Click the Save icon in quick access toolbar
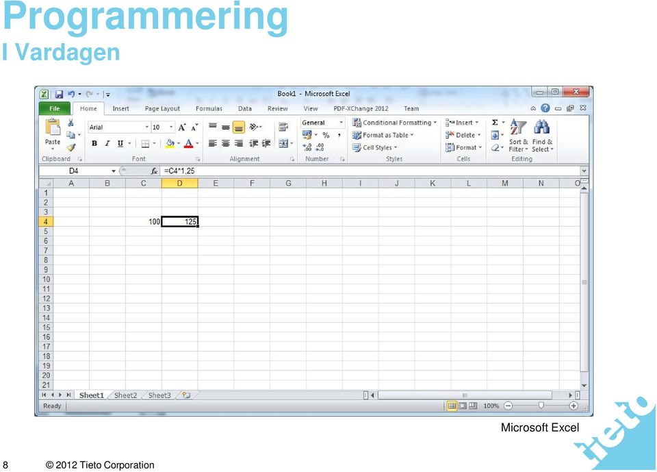This screenshot has width=657, height=472. [59, 94]
